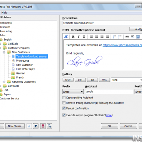
Task: Apply italic formatting in editor toolbar
Action: click(x=78, y=37)
